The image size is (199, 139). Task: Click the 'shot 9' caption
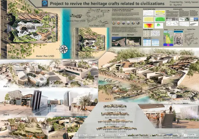tap(6, 137)
